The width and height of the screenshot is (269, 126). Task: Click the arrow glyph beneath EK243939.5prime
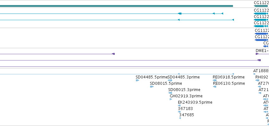click(179, 106)
